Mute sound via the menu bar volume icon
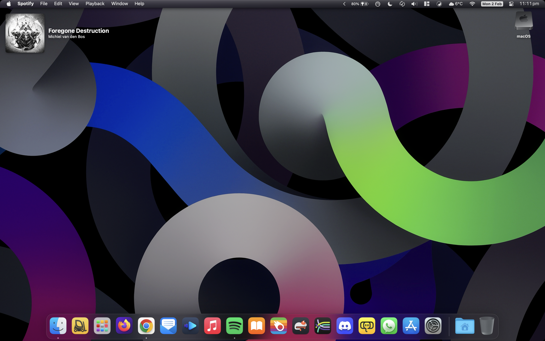The width and height of the screenshot is (545, 341). (414, 4)
